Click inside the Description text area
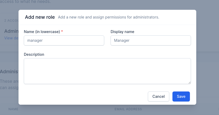Screen dimensions: 219x115 107,71
